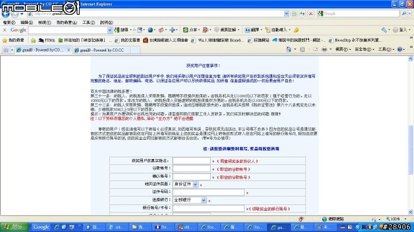The height and width of the screenshot is (232, 414).
Task: Click the yellow highlighter icon on Google toolbar
Action: click(x=296, y=30)
